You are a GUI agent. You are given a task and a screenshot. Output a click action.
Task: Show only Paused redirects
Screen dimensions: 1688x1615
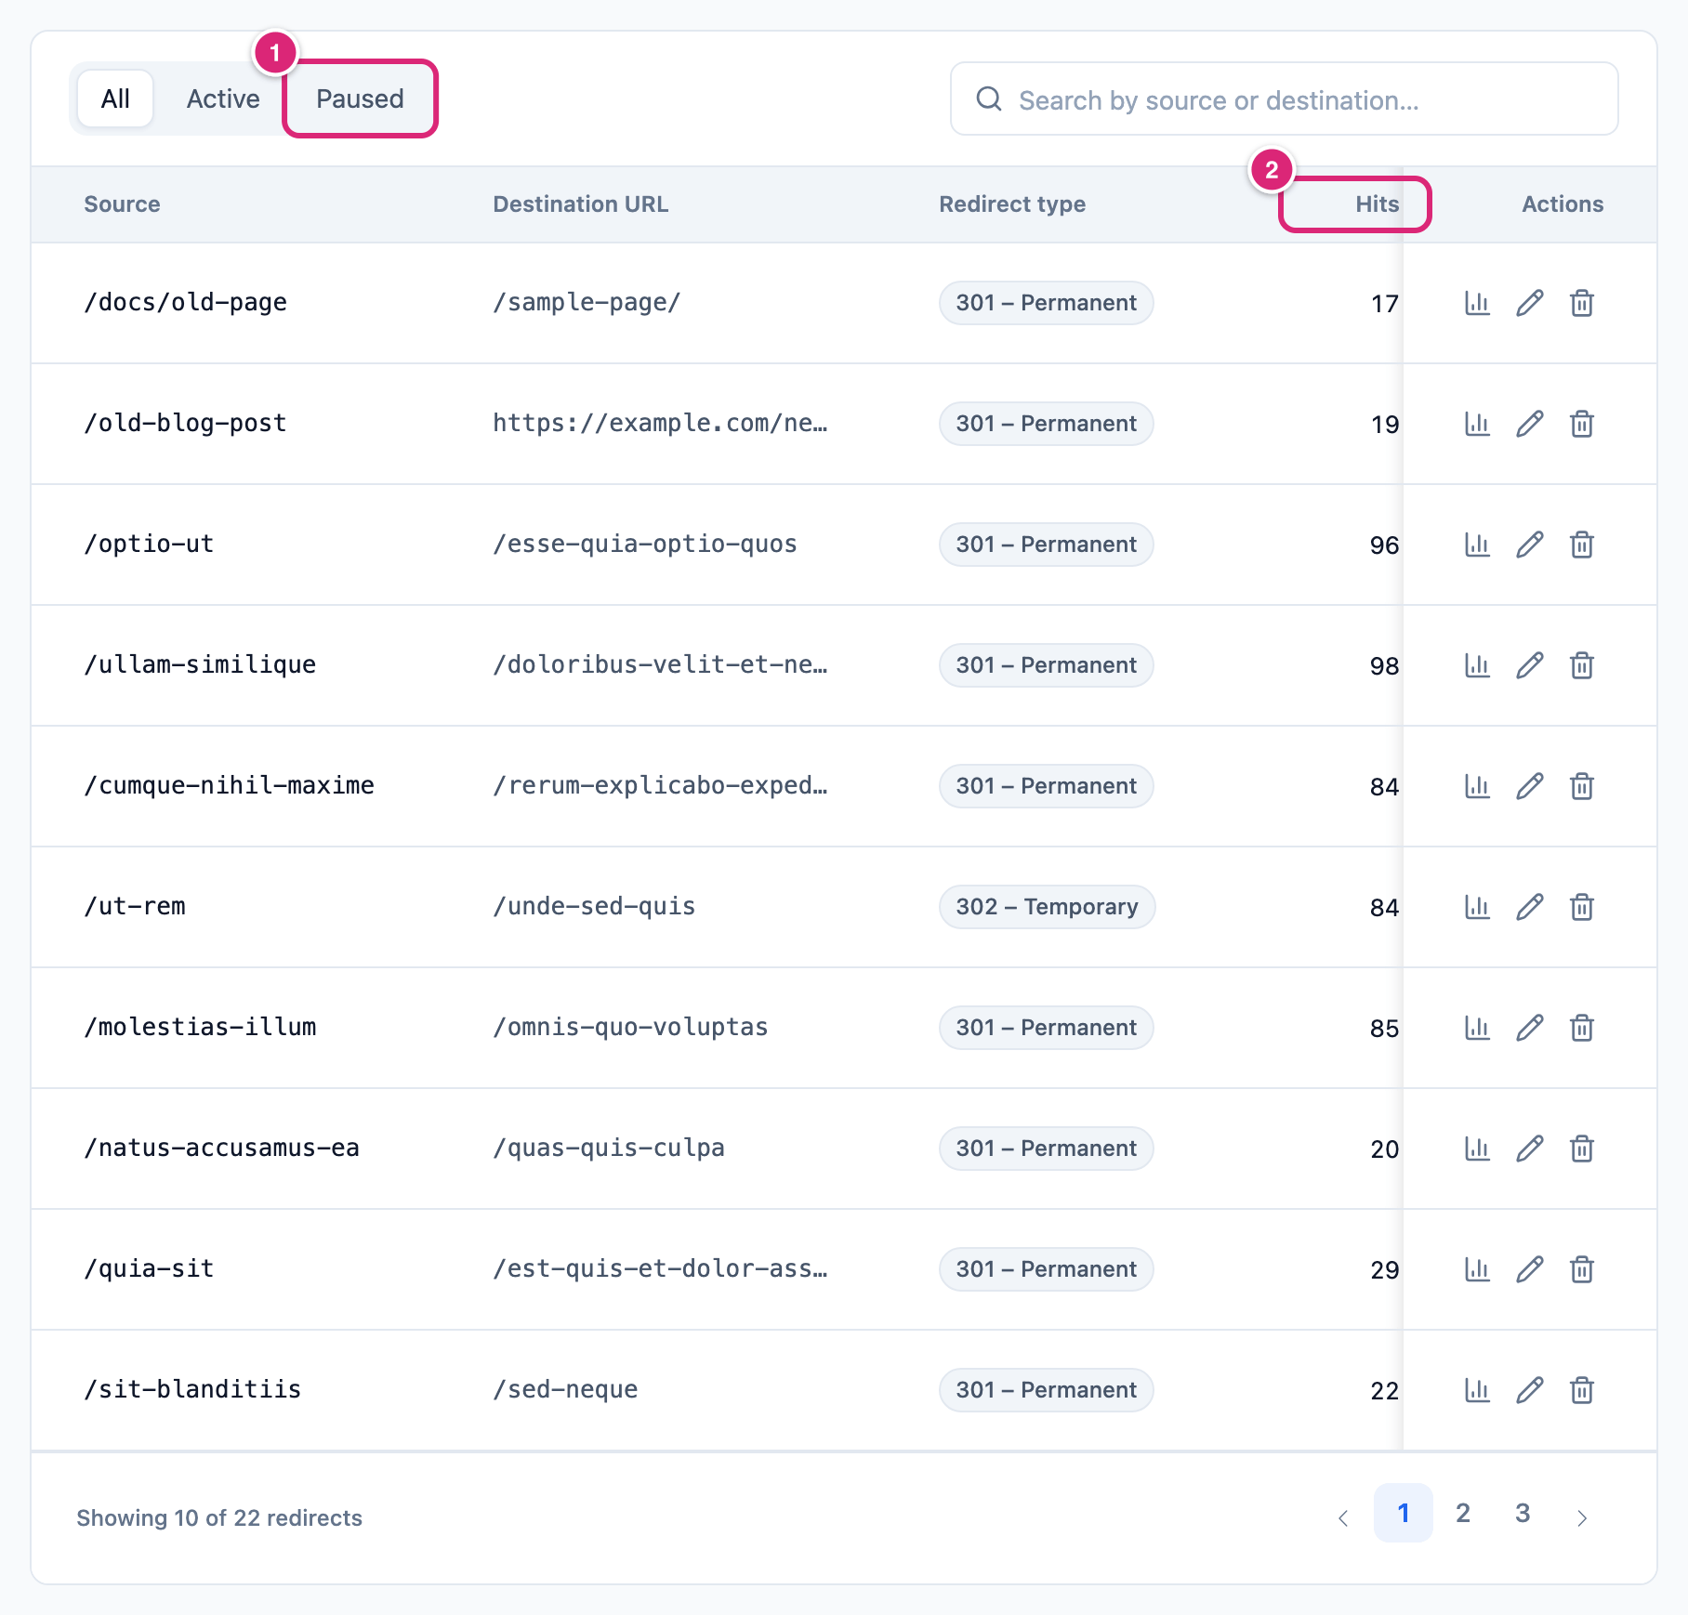tap(360, 98)
